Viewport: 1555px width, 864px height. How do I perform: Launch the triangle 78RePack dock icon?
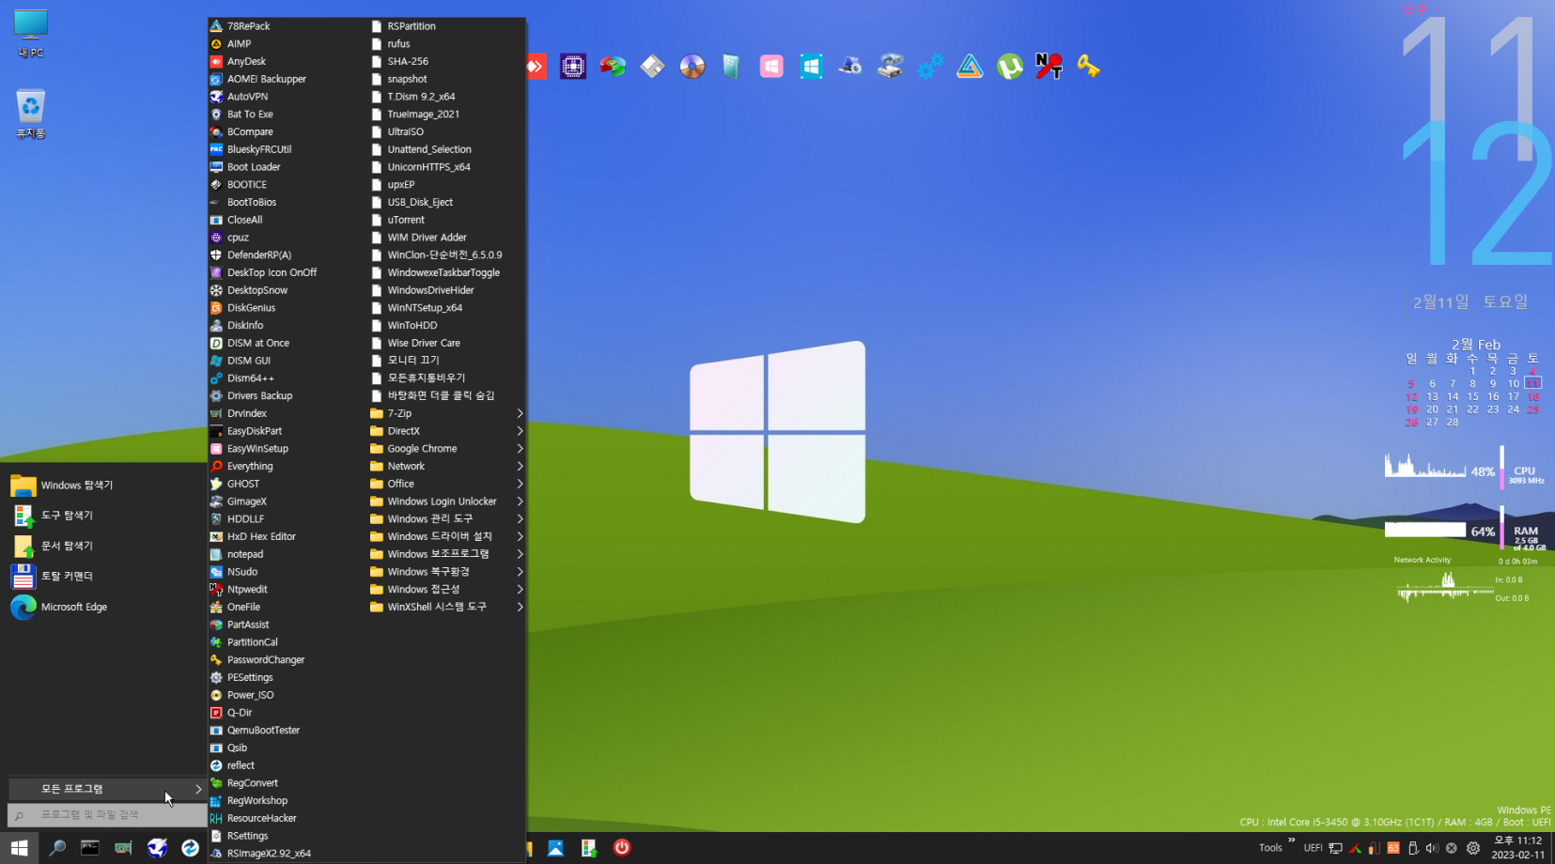(970, 67)
